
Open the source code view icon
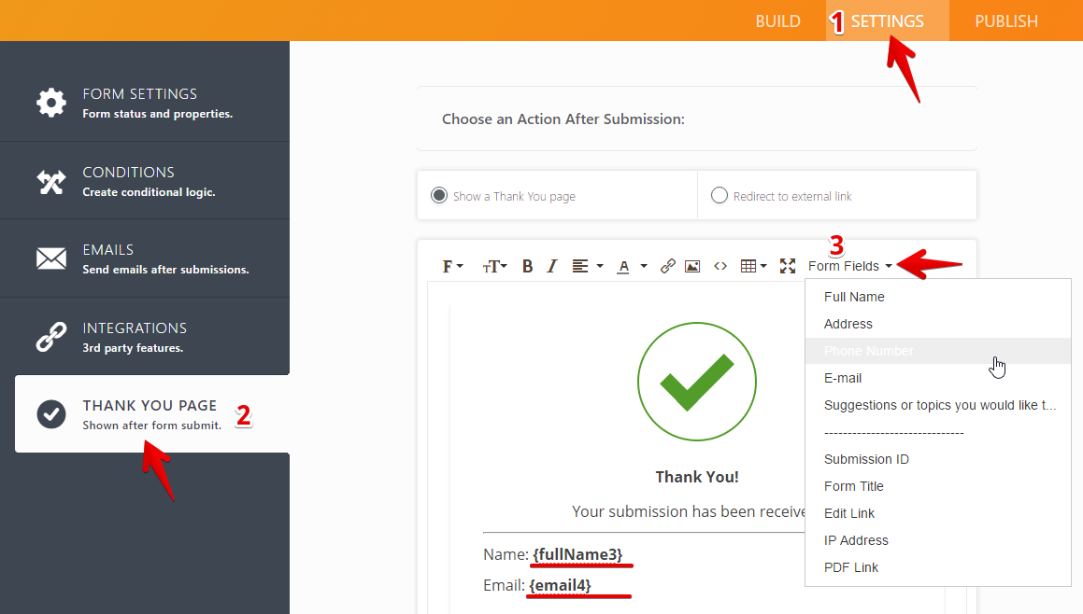(720, 266)
